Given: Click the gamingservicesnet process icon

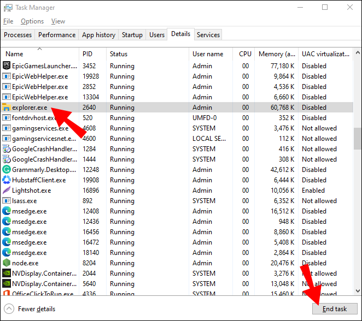Looking at the screenshot, I should (7, 138).
